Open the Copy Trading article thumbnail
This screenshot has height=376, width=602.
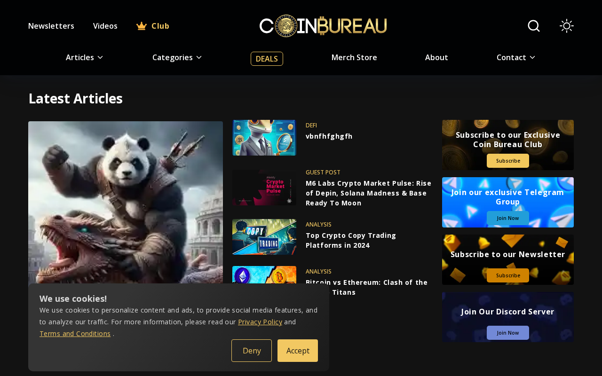point(264,237)
